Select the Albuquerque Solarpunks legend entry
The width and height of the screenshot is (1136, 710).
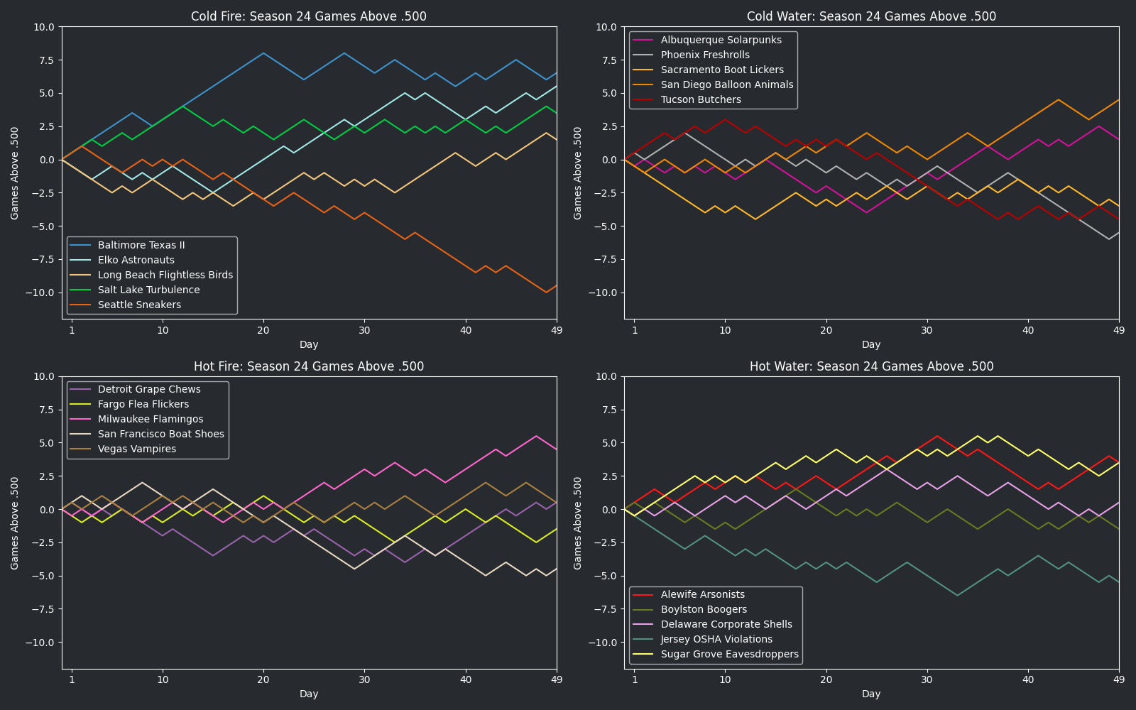pos(721,40)
